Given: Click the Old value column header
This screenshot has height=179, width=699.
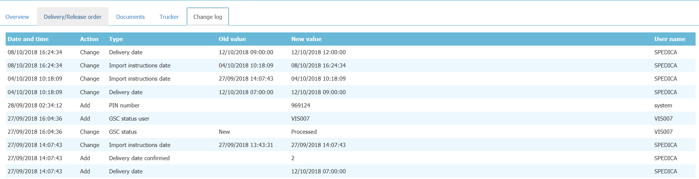Looking at the screenshot, I should click(232, 39).
